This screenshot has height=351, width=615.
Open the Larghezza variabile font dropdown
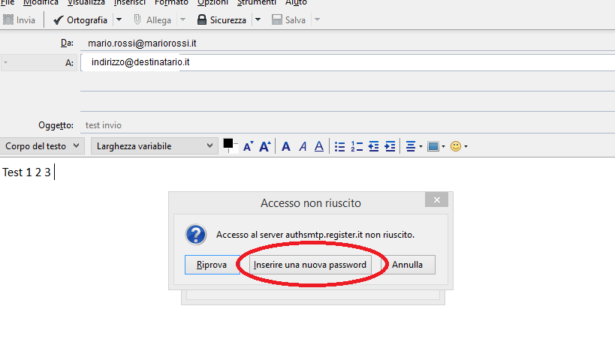pos(155,146)
